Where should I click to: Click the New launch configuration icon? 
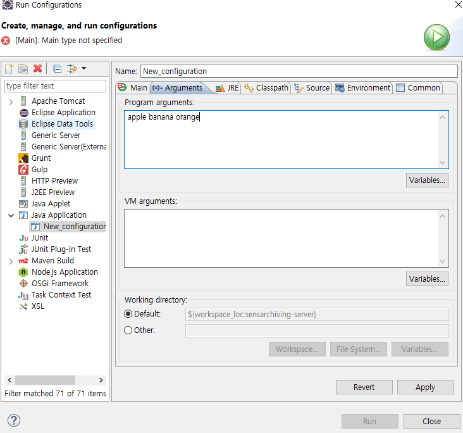click(x=9, y=69)
